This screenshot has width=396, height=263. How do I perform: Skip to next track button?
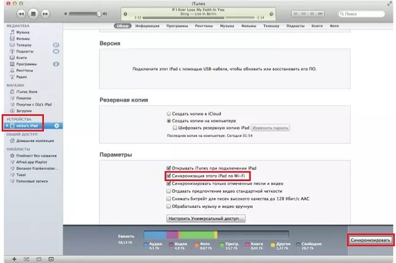45,14
